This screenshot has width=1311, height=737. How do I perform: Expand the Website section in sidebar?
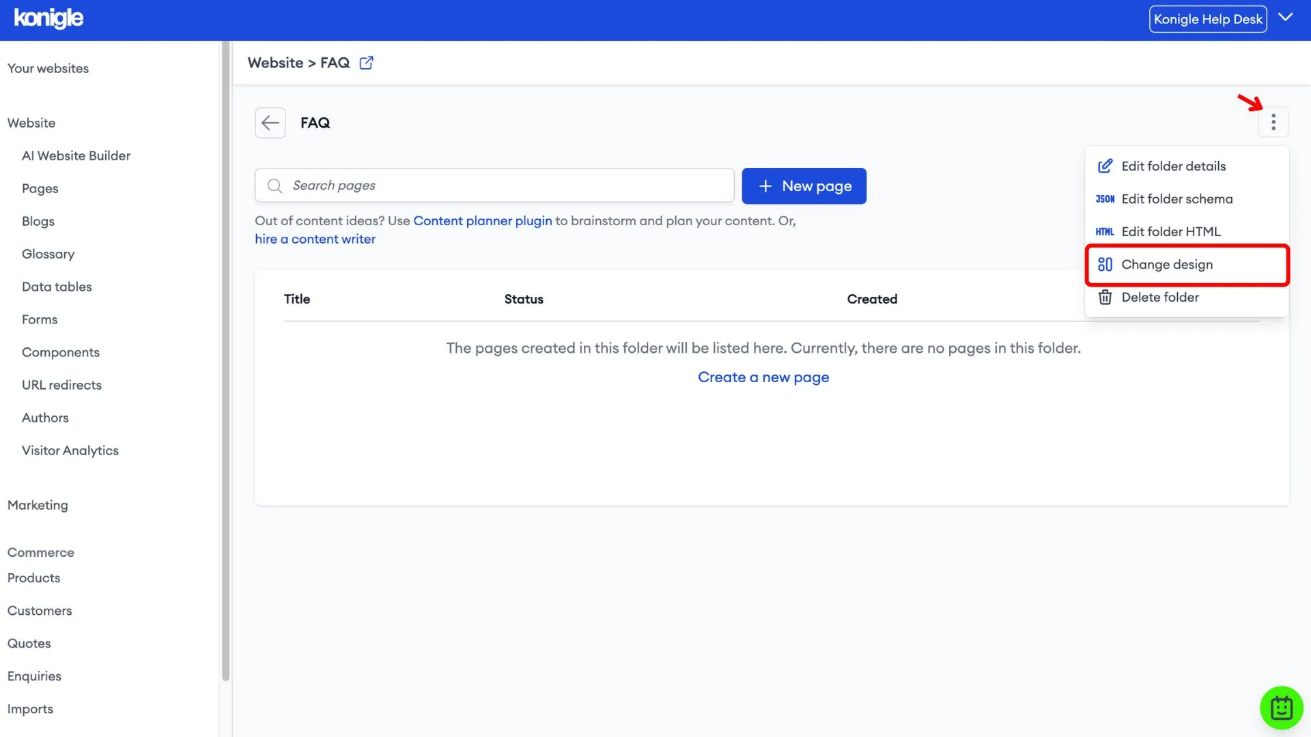pos(31,122)
